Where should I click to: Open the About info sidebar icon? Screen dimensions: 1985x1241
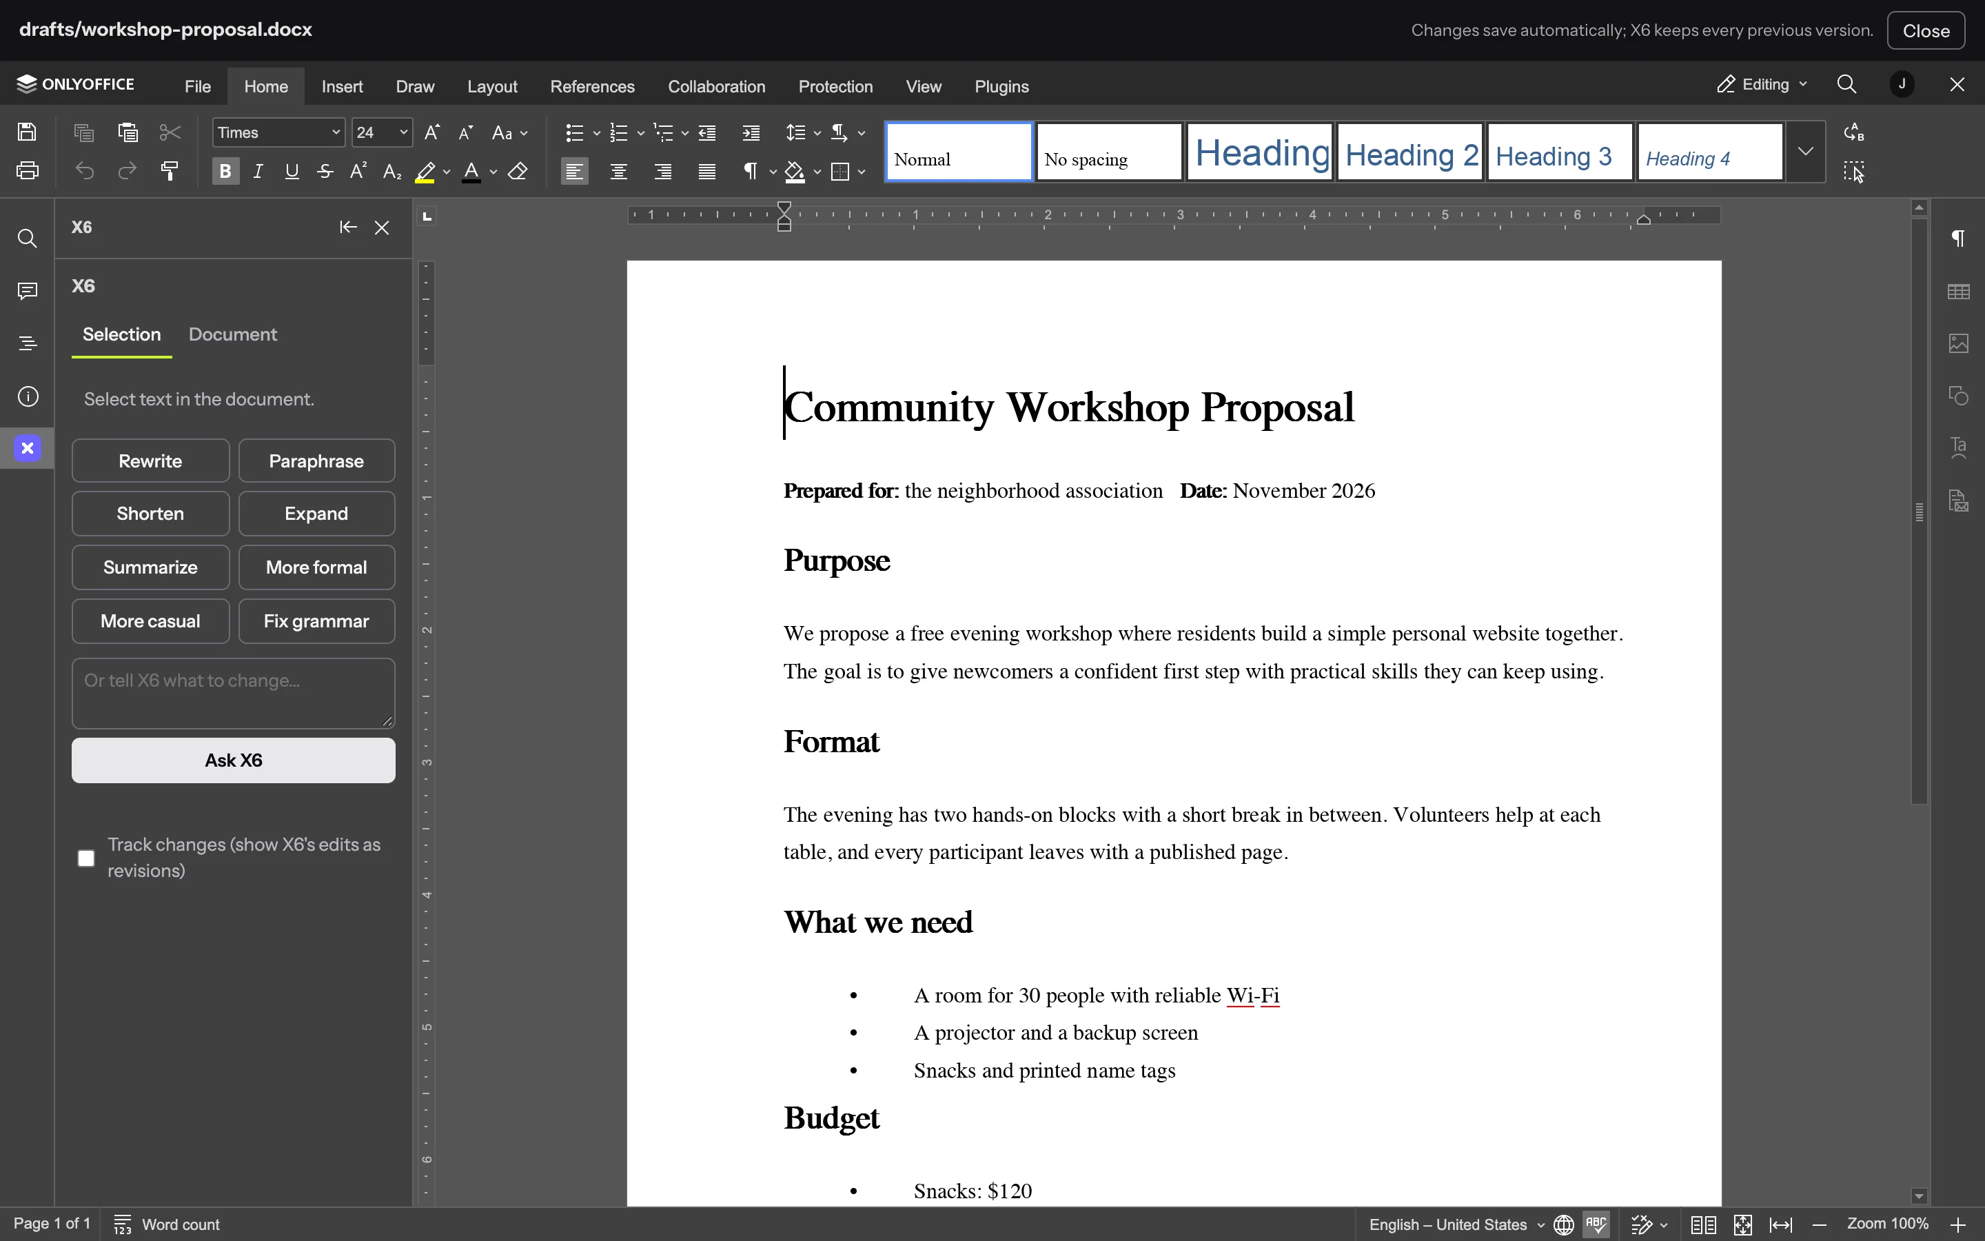(27, 397)
